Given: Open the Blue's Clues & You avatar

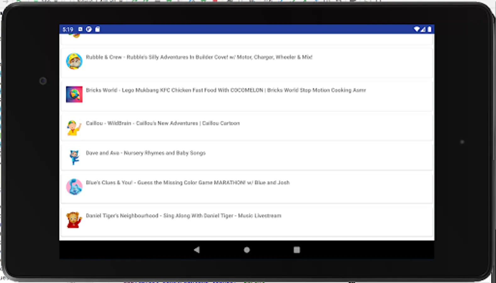Looking at the screenshot, I should 74,187.
